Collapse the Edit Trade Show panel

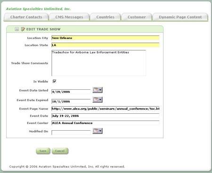click(16, 29)
